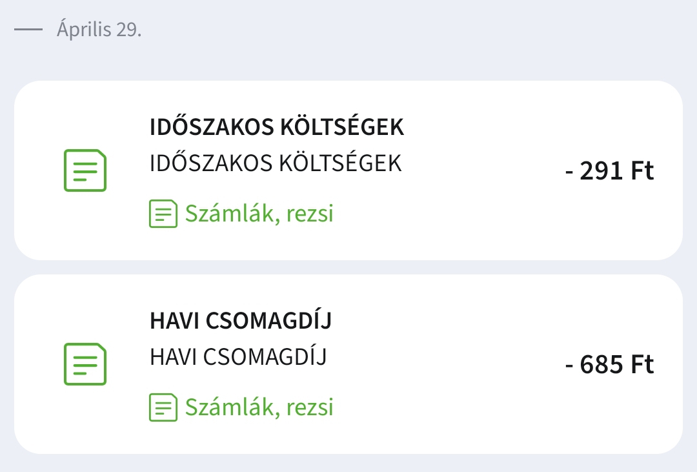Select the Április 29. date header
This screenshot has height=472, width=697.
pyautogui.click(x=99, y=30)
